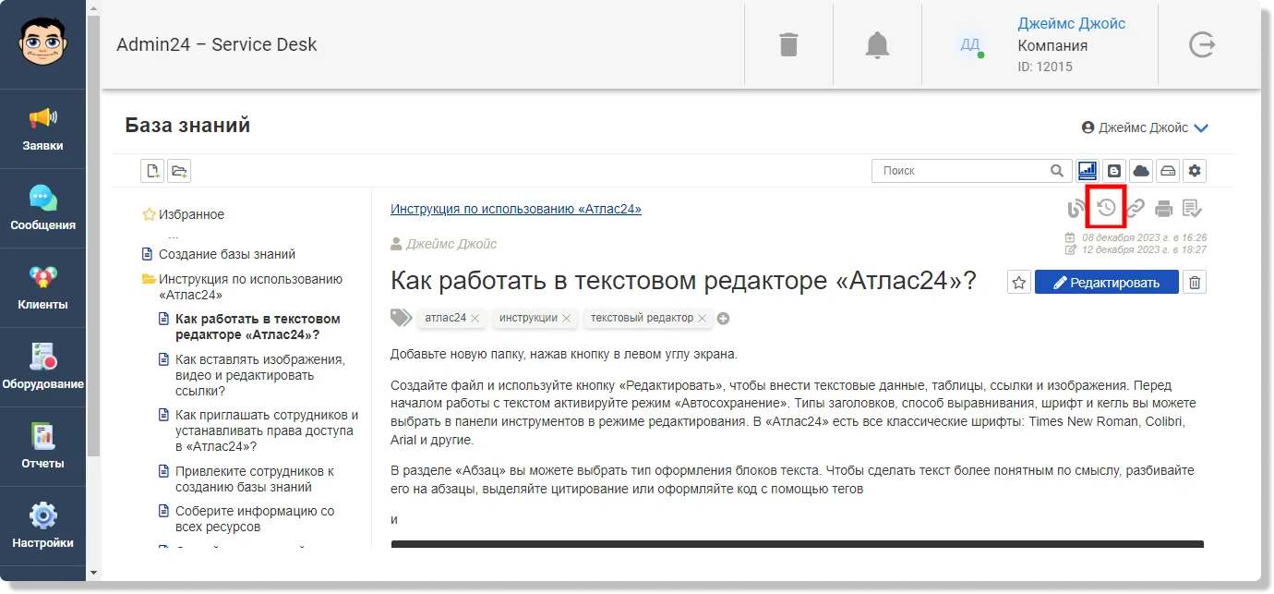1274x594 pixels.
Task: Open Как вставлять изображения, видео article
Action: [260, 375]
